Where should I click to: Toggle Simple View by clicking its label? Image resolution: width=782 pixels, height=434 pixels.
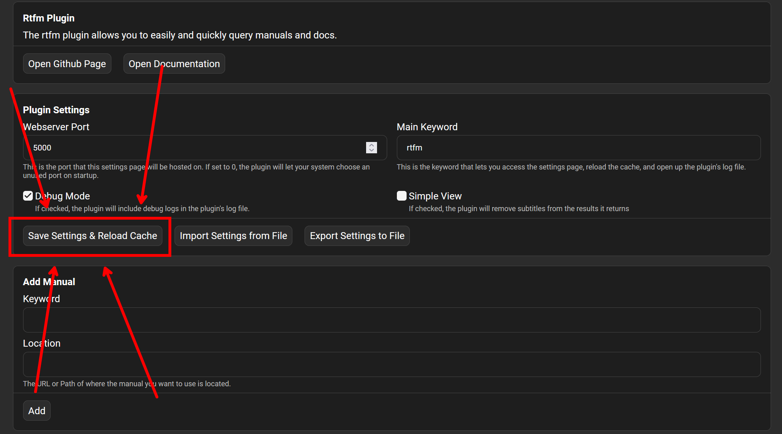pos(435,196)
